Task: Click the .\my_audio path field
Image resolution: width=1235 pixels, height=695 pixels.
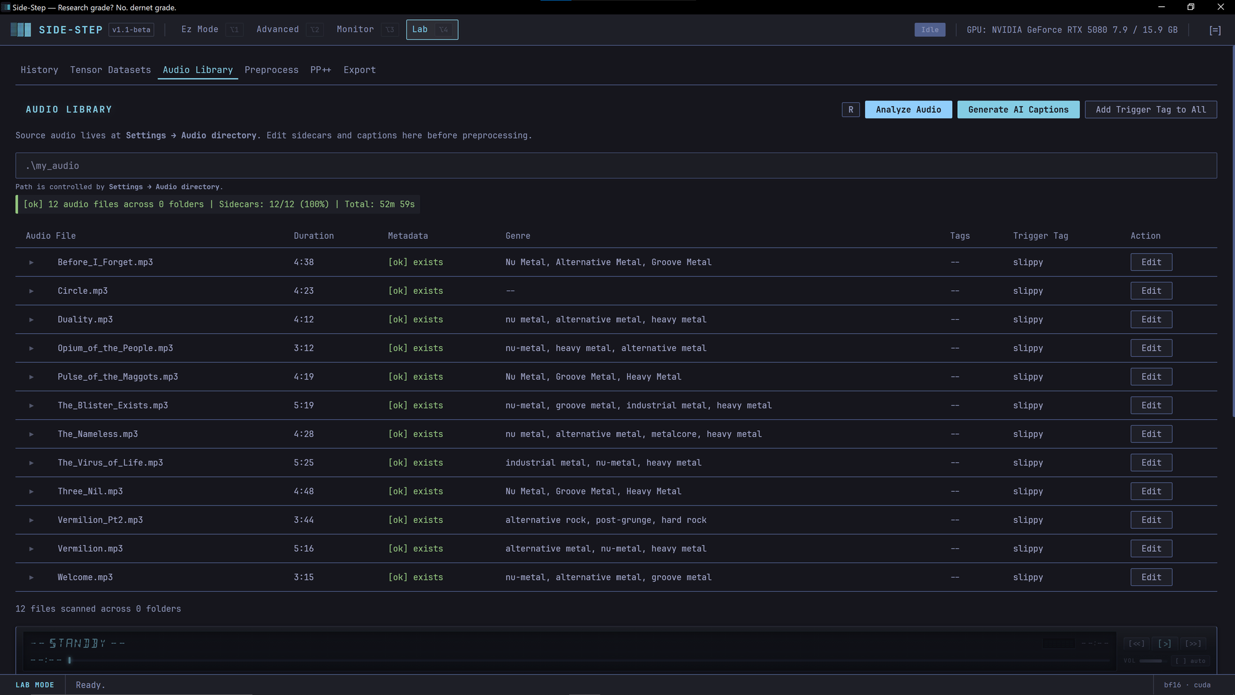Action: click(616, 165)
